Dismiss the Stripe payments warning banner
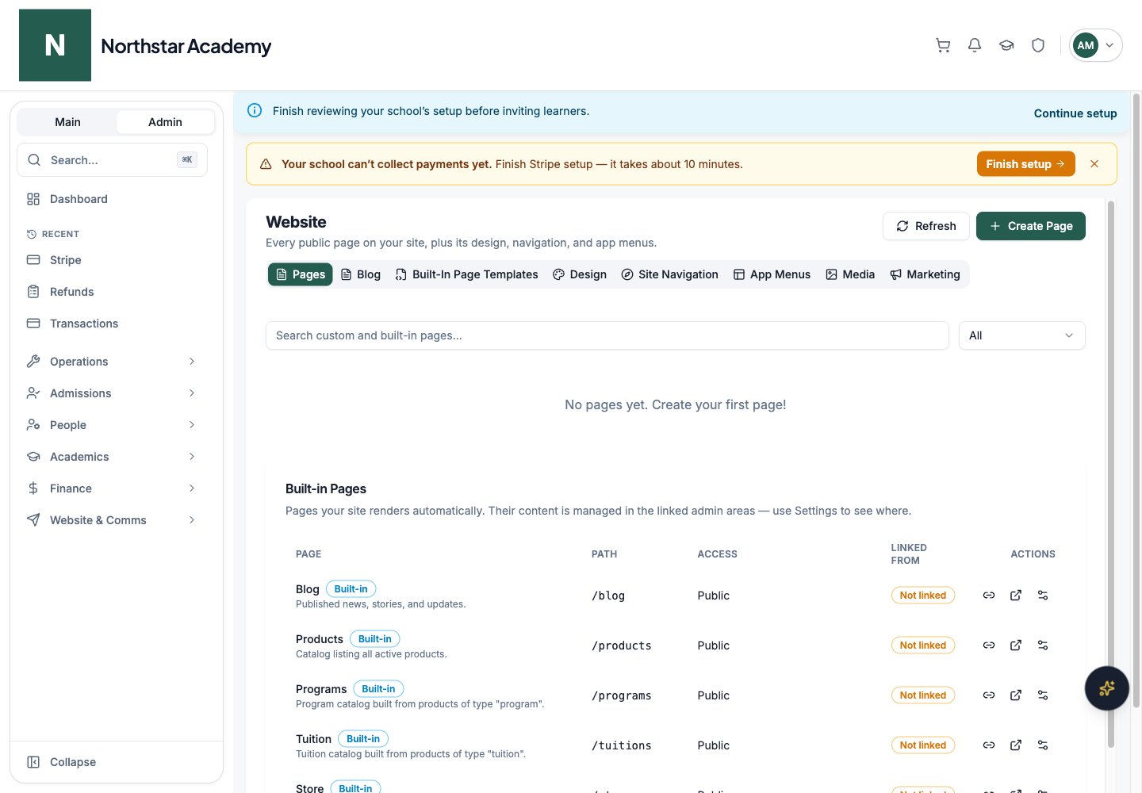1142x793 pixels. tap(1094, 164)
